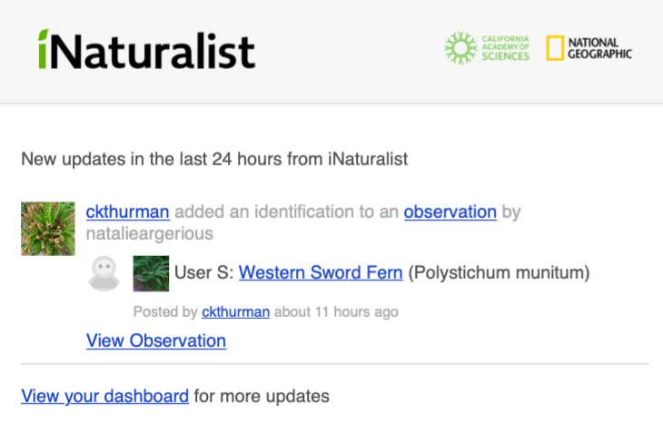Click the natalieargerious username text
The height and width of the screenshot is (444, 663).
(x=149, y=233)
